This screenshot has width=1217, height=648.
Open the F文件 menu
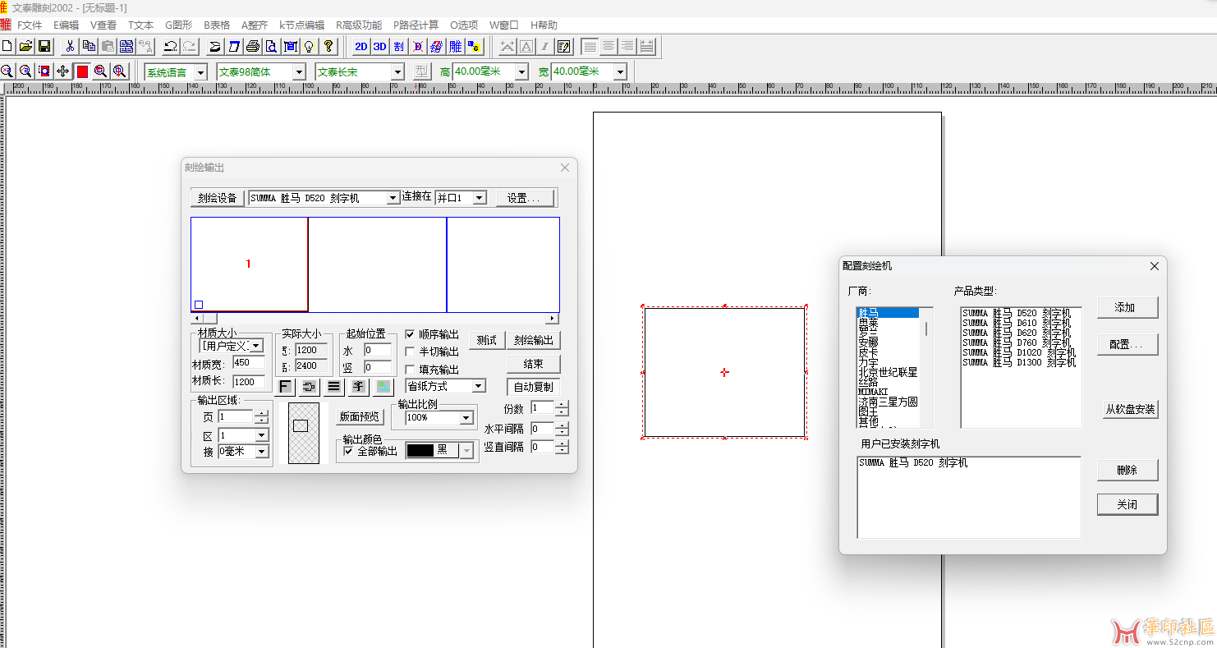(x=30, y=25)
